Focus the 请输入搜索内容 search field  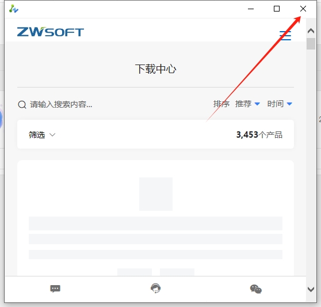point(61,104)
